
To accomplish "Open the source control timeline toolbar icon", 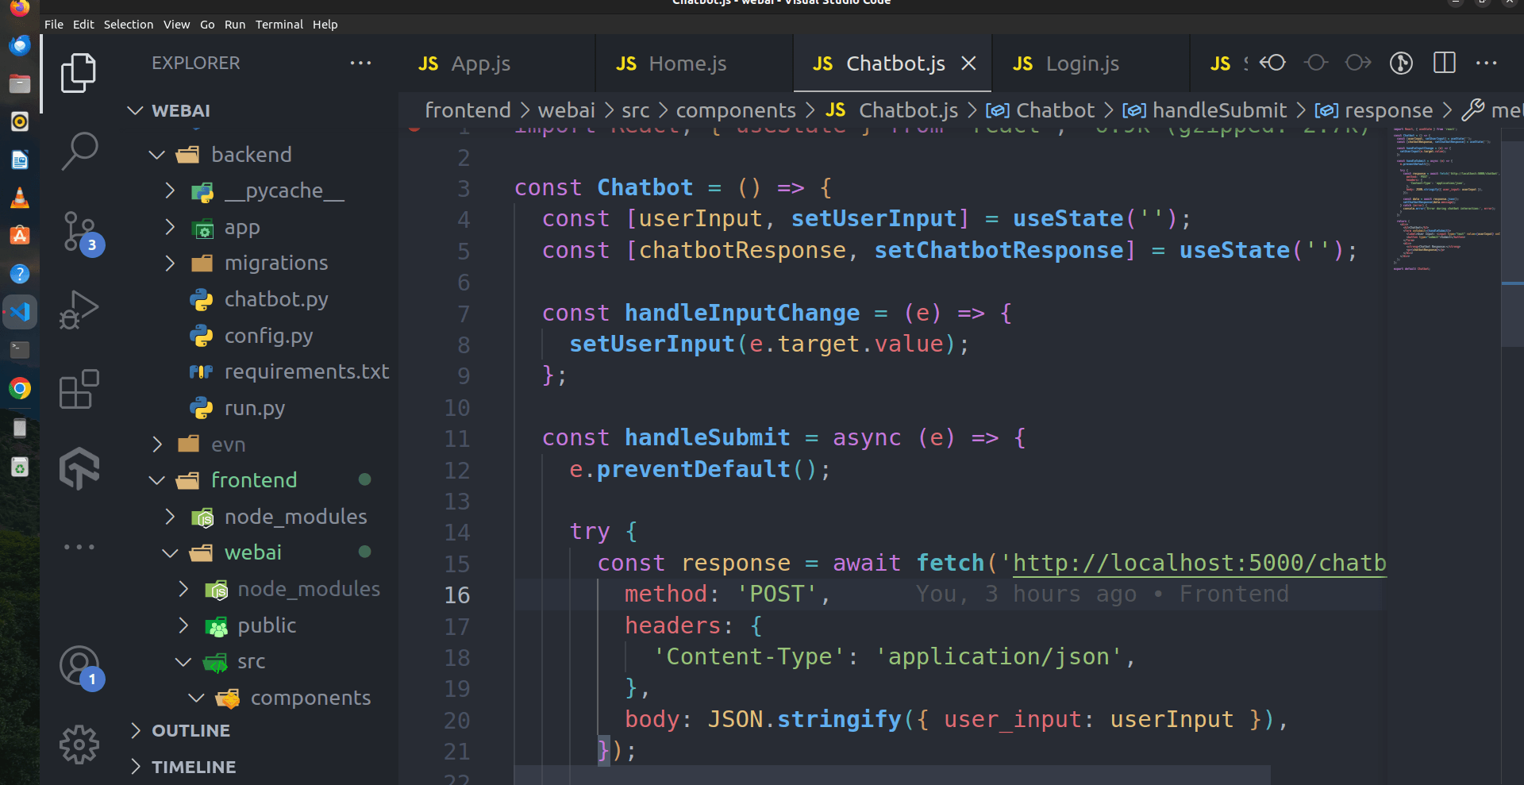I will click(1401, 63).
